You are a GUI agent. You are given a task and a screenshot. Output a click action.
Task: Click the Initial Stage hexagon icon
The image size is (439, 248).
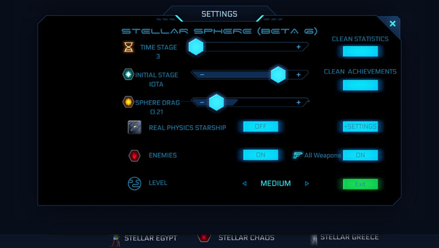128,75
